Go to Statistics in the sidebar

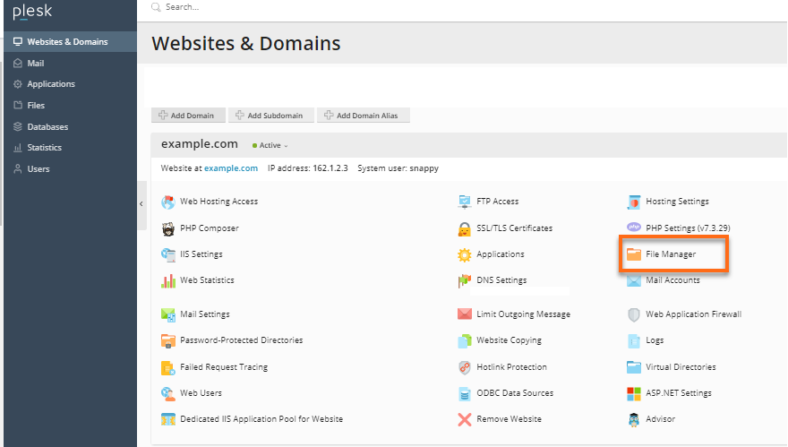pos(44,148)
